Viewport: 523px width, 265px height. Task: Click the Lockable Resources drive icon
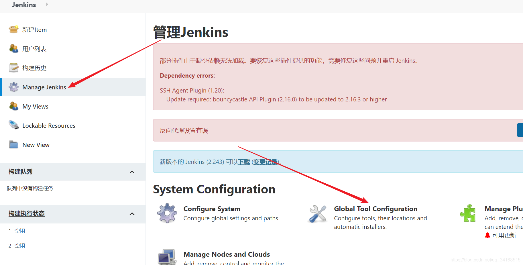[13, 125]
